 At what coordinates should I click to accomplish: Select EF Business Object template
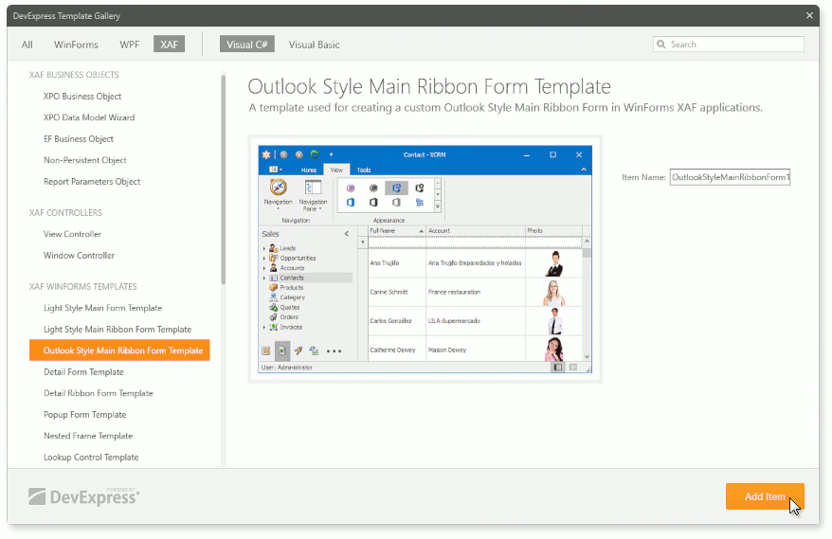pyautogui.click(x=79, y=138)
